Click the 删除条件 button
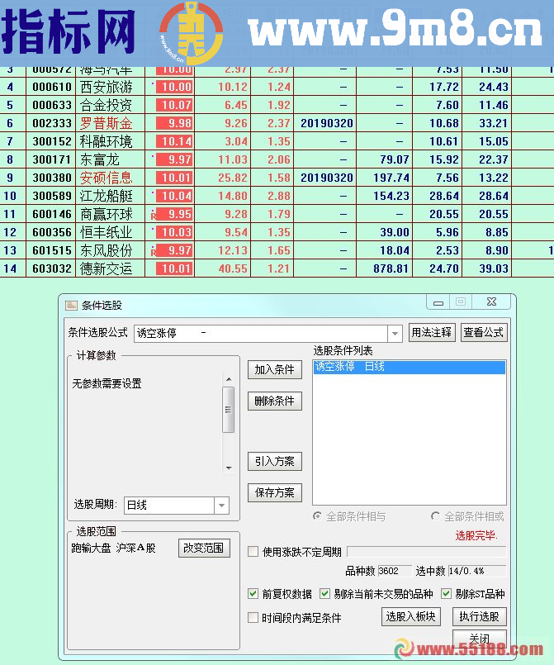The height and width of the screenshot is (665, 554). coord(275,401)
